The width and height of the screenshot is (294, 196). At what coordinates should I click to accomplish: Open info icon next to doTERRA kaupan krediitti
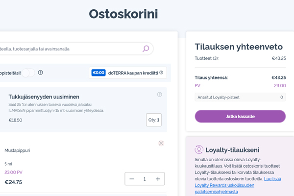161,73
